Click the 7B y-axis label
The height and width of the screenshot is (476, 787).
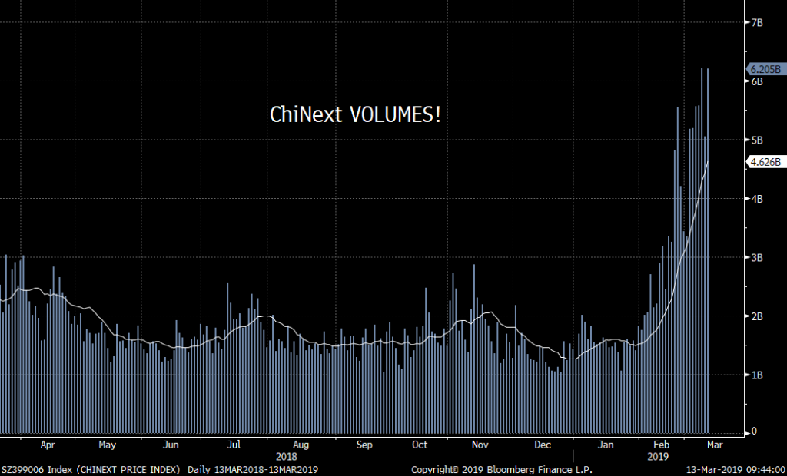[x=757, y=22]
